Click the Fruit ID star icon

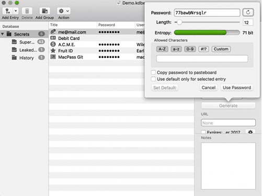coord(53,51)
